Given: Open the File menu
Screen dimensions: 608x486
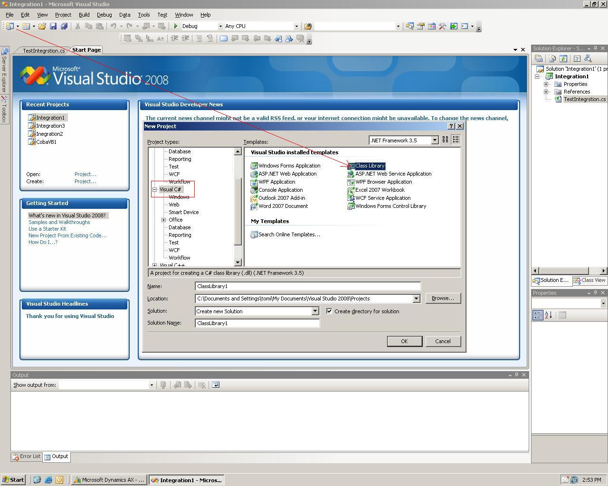Looking at the screenshot, I should pyautogui.click(x=9, y=15).
